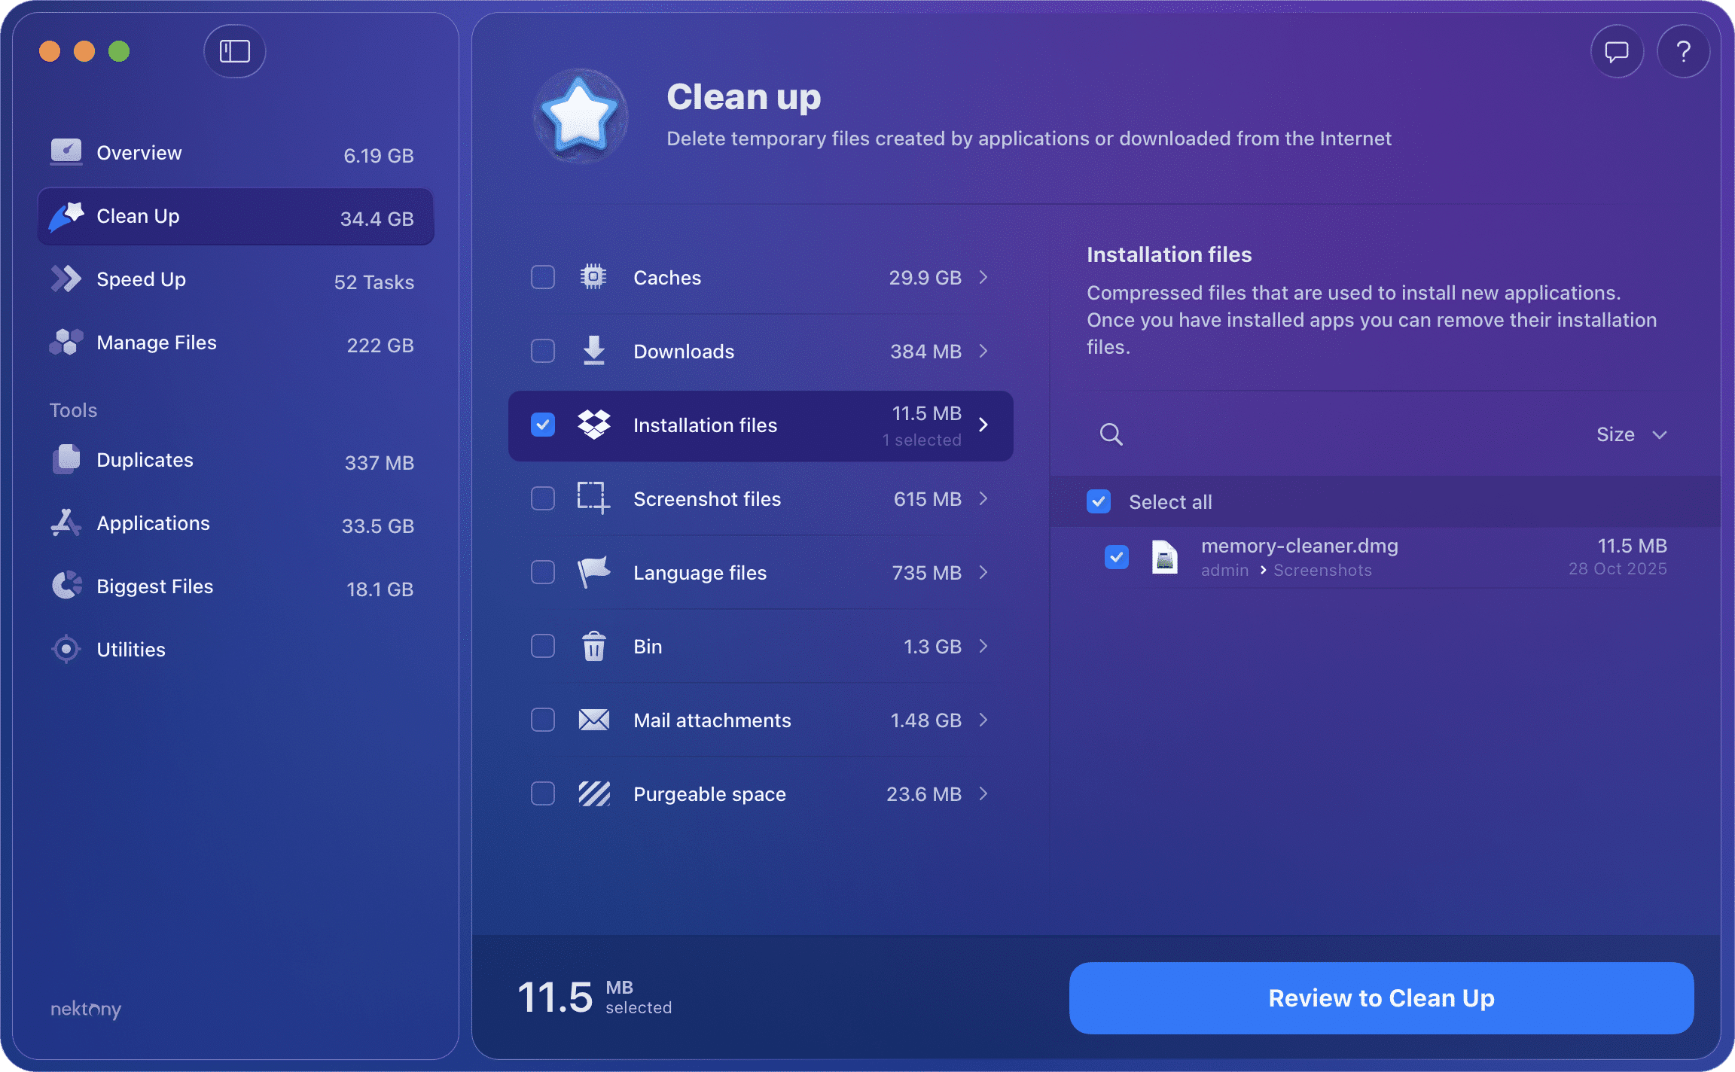Click the Overview laptop icon

tap(66, 151)
